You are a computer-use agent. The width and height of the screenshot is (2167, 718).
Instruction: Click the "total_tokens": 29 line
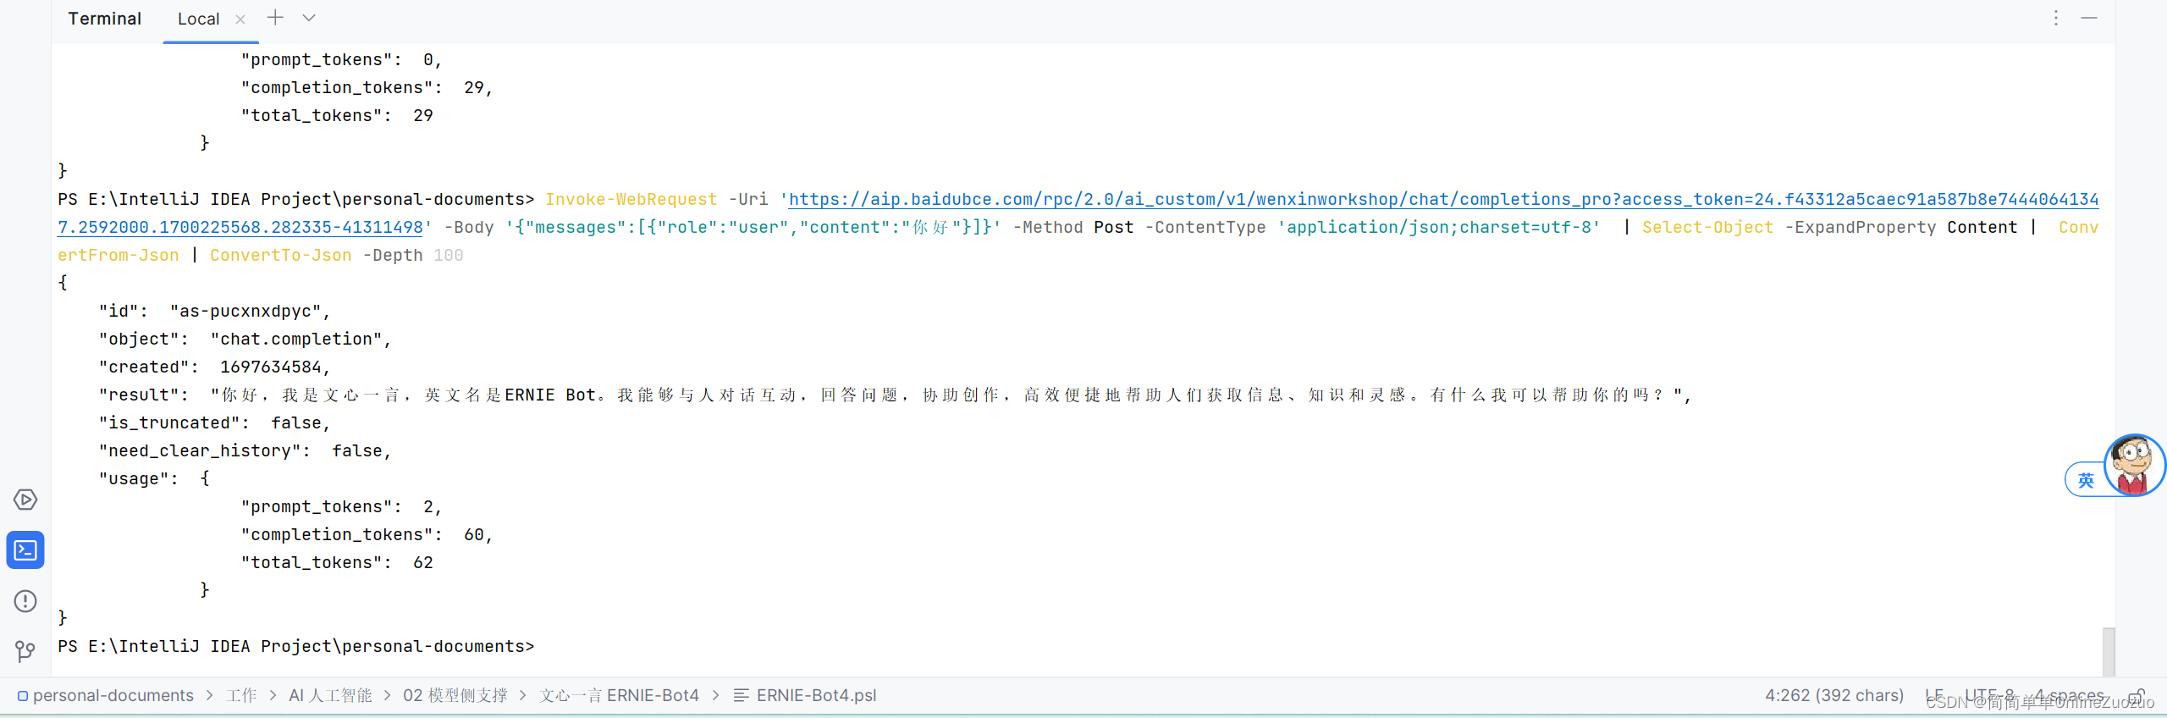[337, 115]
